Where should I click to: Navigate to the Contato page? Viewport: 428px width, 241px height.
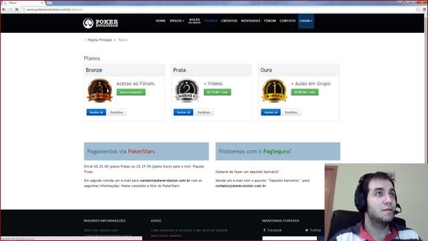pos(288,21)
